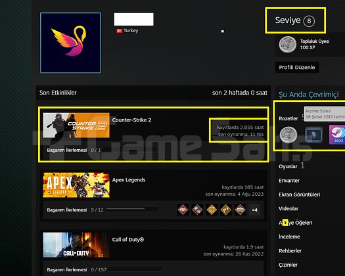Click third gold Apex achievement icon
Image resolution: width=345 pixels, height=276 pixels.
coord(212,210)
